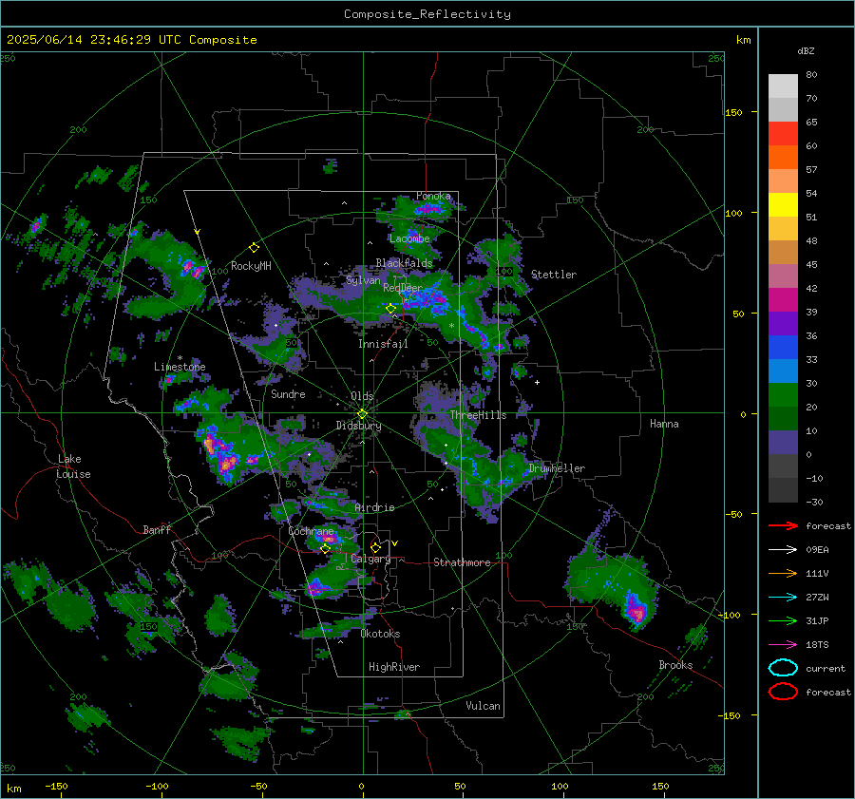Click the Lacombe city label
855x799 pixels.
click(409, 238)
